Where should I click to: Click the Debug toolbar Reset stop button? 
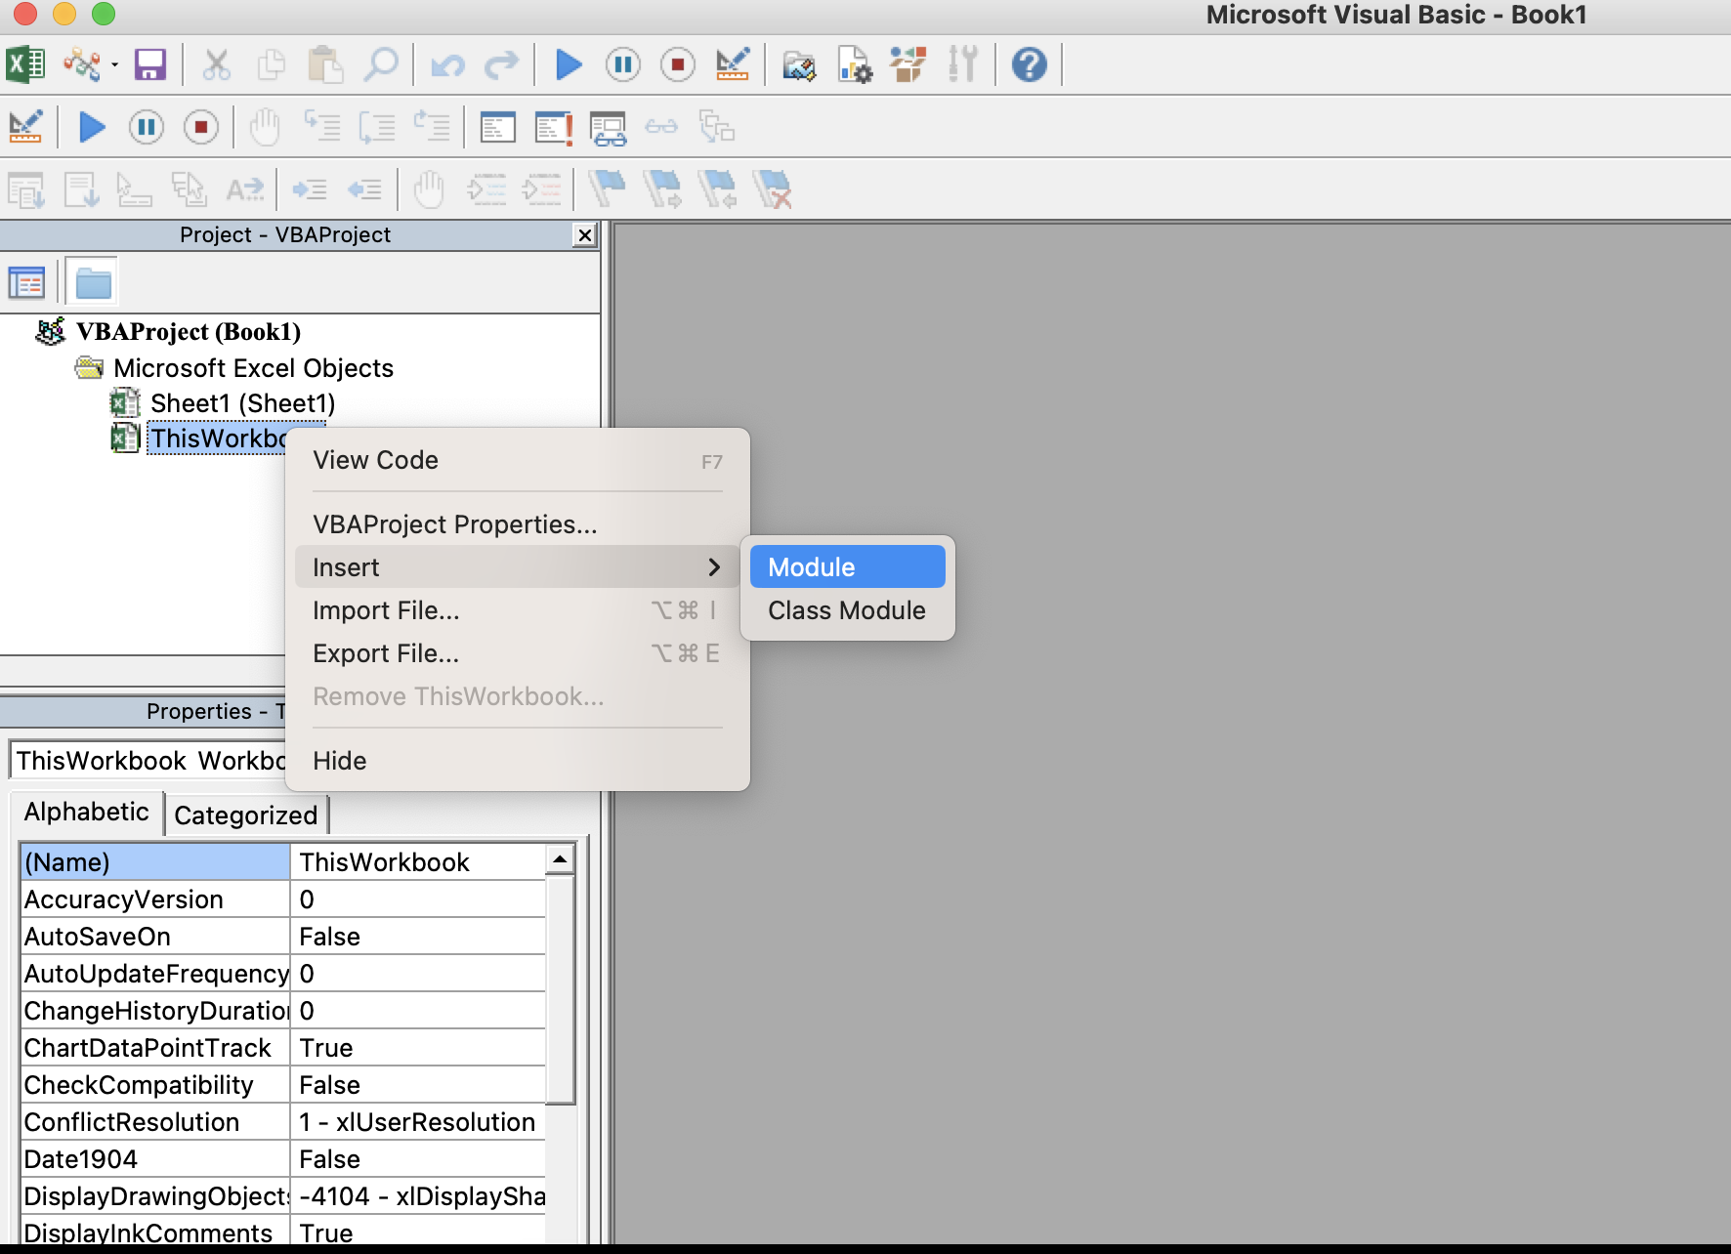201,127
